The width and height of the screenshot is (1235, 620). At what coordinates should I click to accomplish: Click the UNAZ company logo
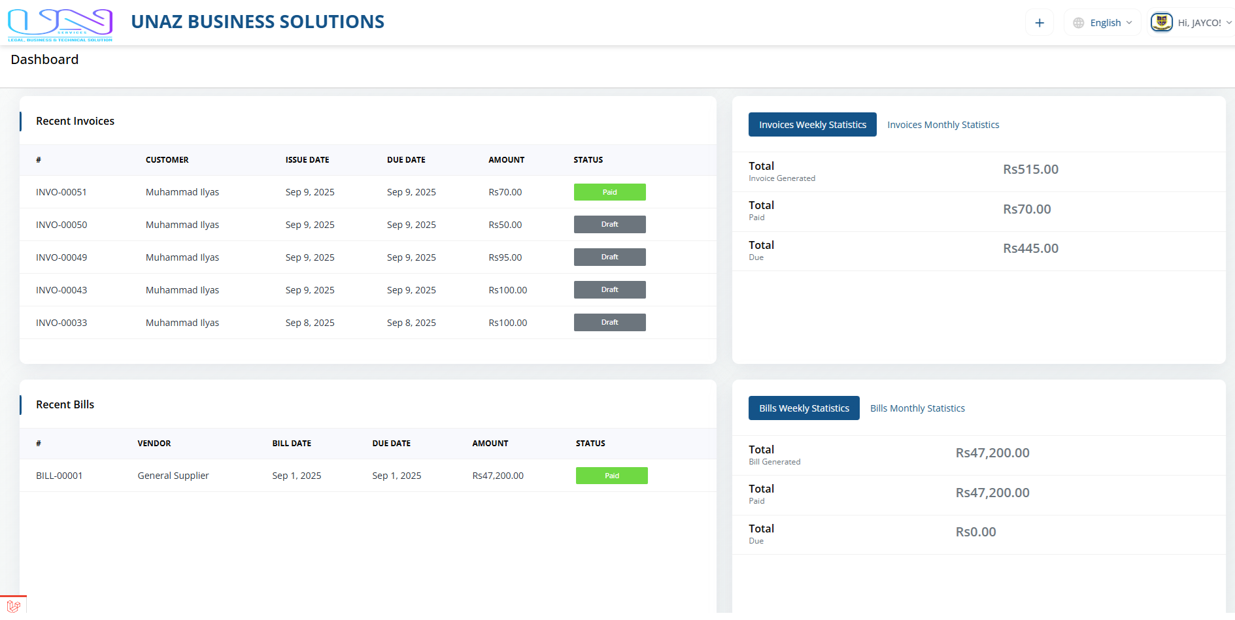coord(60,24)
